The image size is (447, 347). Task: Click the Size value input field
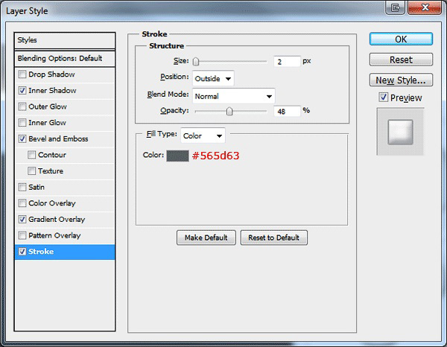pos(287,62)
